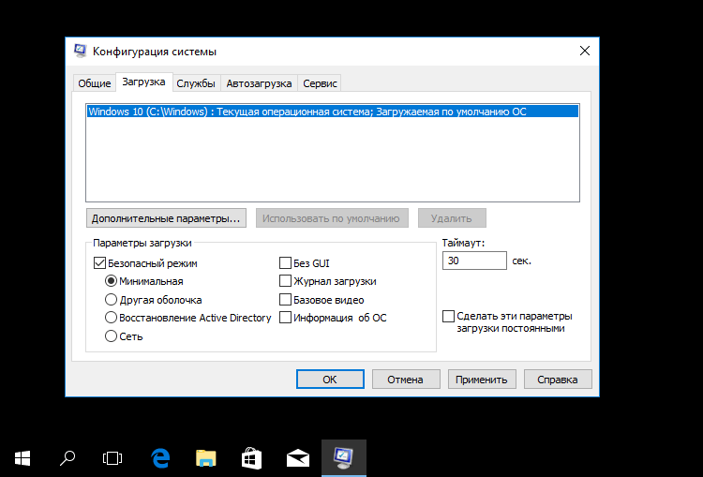The width and height of the screenshot is (703, 477).
Task: Launch Microsoft Edge from the taskbar
Action: 160,457
